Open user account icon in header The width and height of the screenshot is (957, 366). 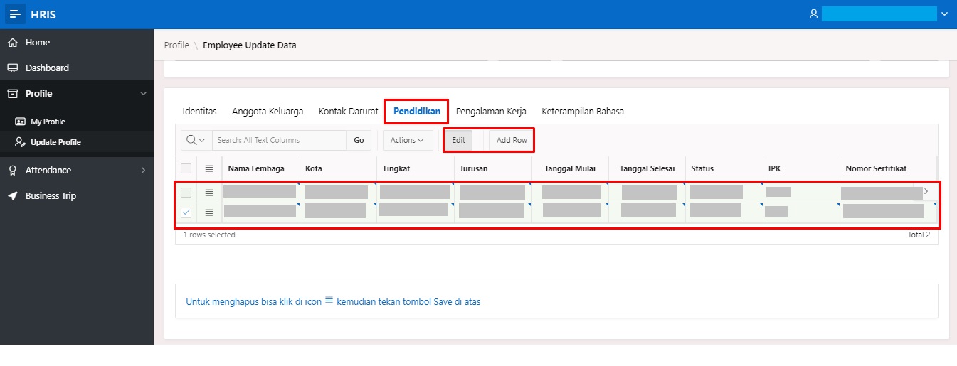pos(814,14)
